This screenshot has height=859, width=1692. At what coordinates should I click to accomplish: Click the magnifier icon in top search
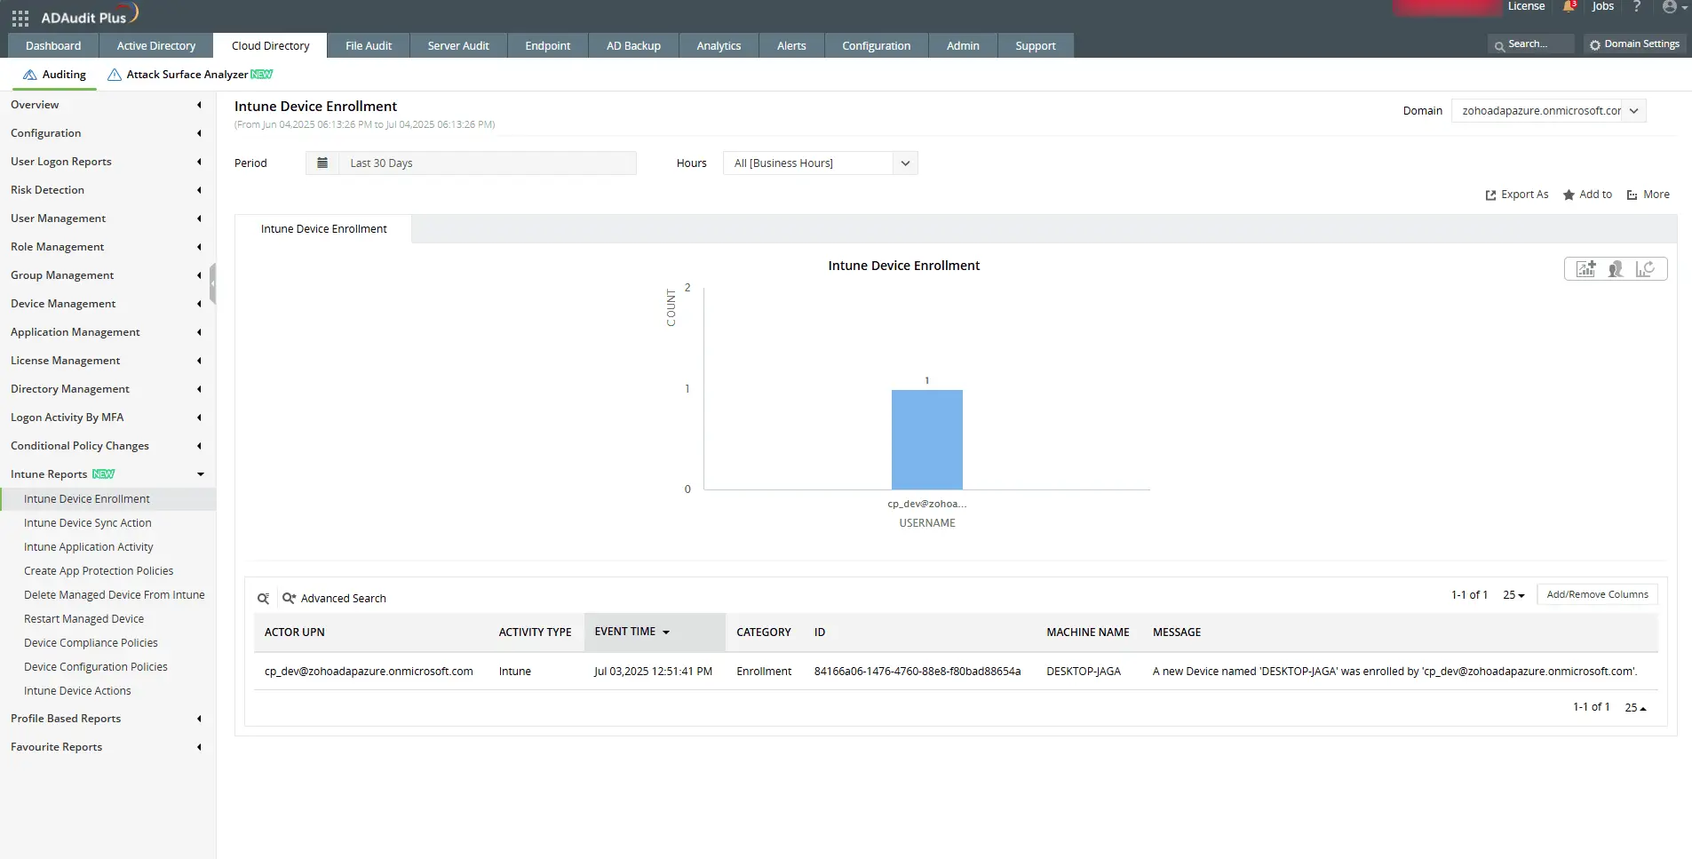pyautogui.click(x=1499, y=45)
